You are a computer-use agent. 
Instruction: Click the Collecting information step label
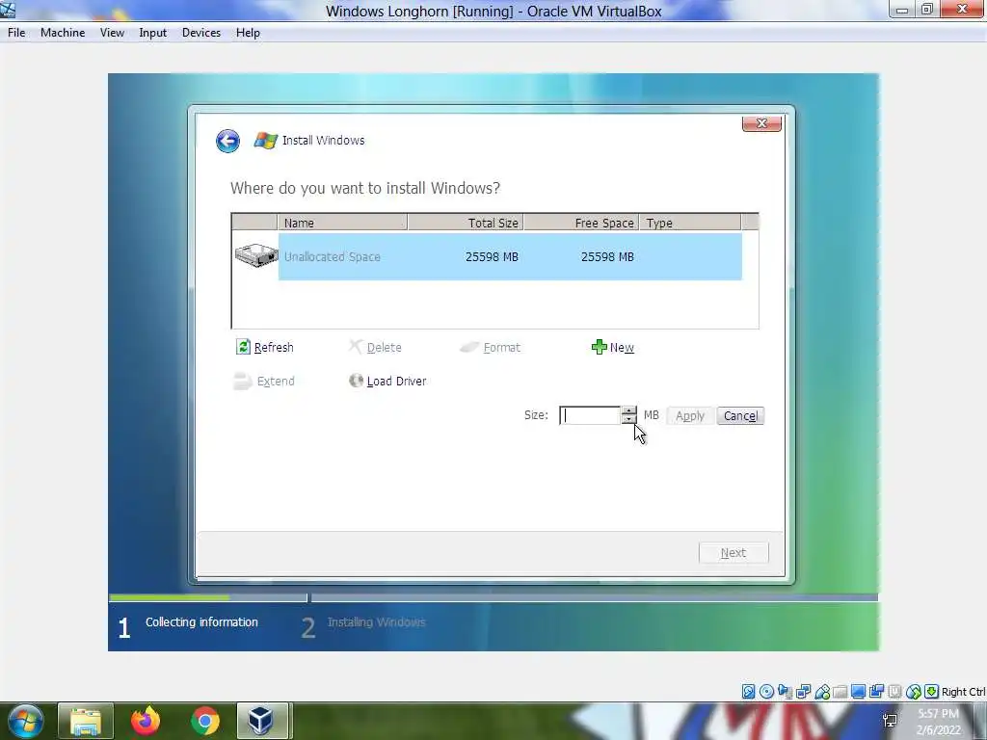point(201,621)
